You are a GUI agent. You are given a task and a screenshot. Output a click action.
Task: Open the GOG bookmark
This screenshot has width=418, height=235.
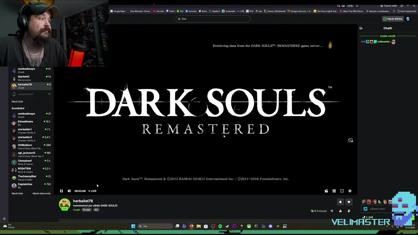tap(249, 11)
